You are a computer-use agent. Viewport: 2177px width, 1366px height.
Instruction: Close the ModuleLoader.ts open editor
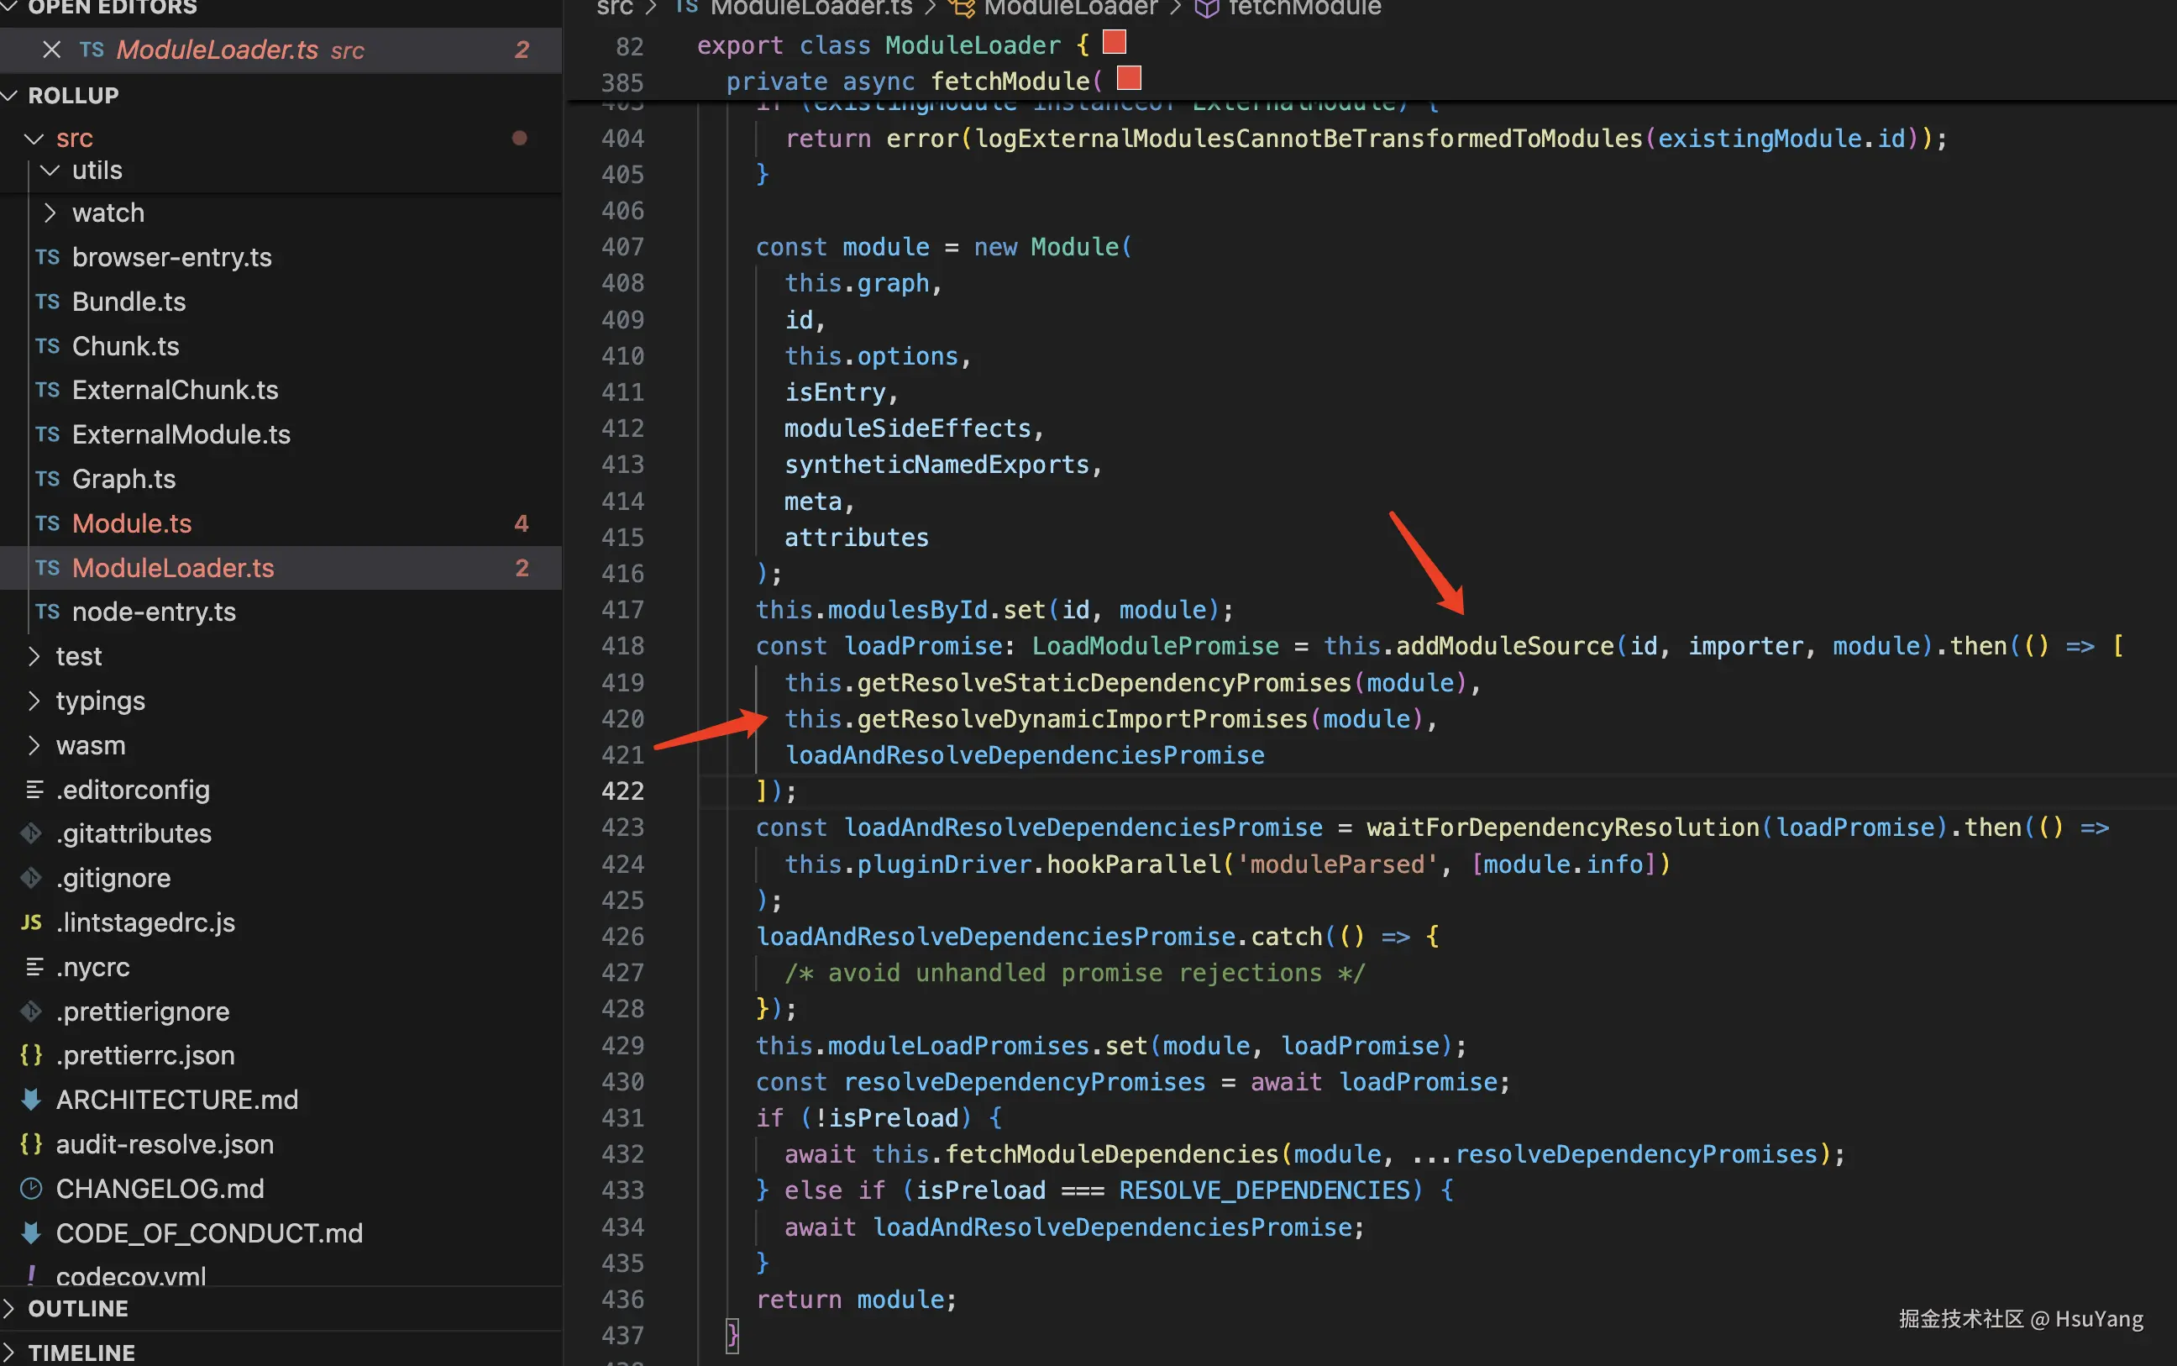pos(51,50)
